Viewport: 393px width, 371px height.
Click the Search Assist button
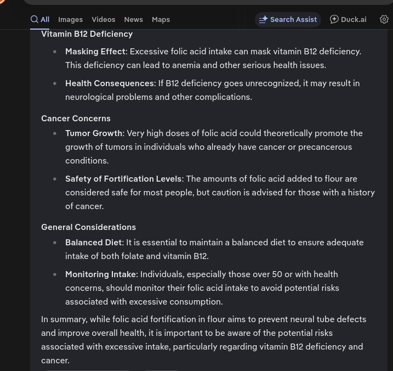coord(288,20)
